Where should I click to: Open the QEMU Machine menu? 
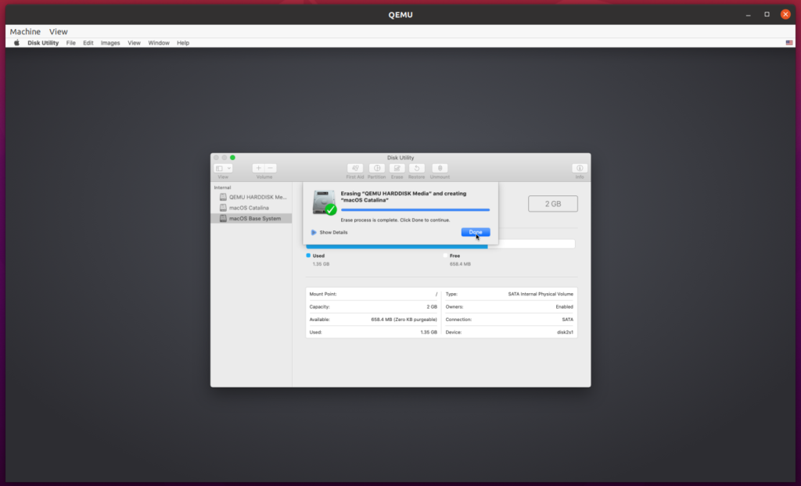[x=26, y=31]
